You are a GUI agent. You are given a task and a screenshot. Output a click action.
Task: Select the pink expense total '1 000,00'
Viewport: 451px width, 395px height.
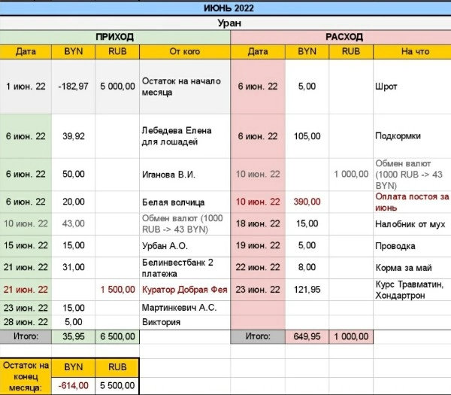click(351, 336)
